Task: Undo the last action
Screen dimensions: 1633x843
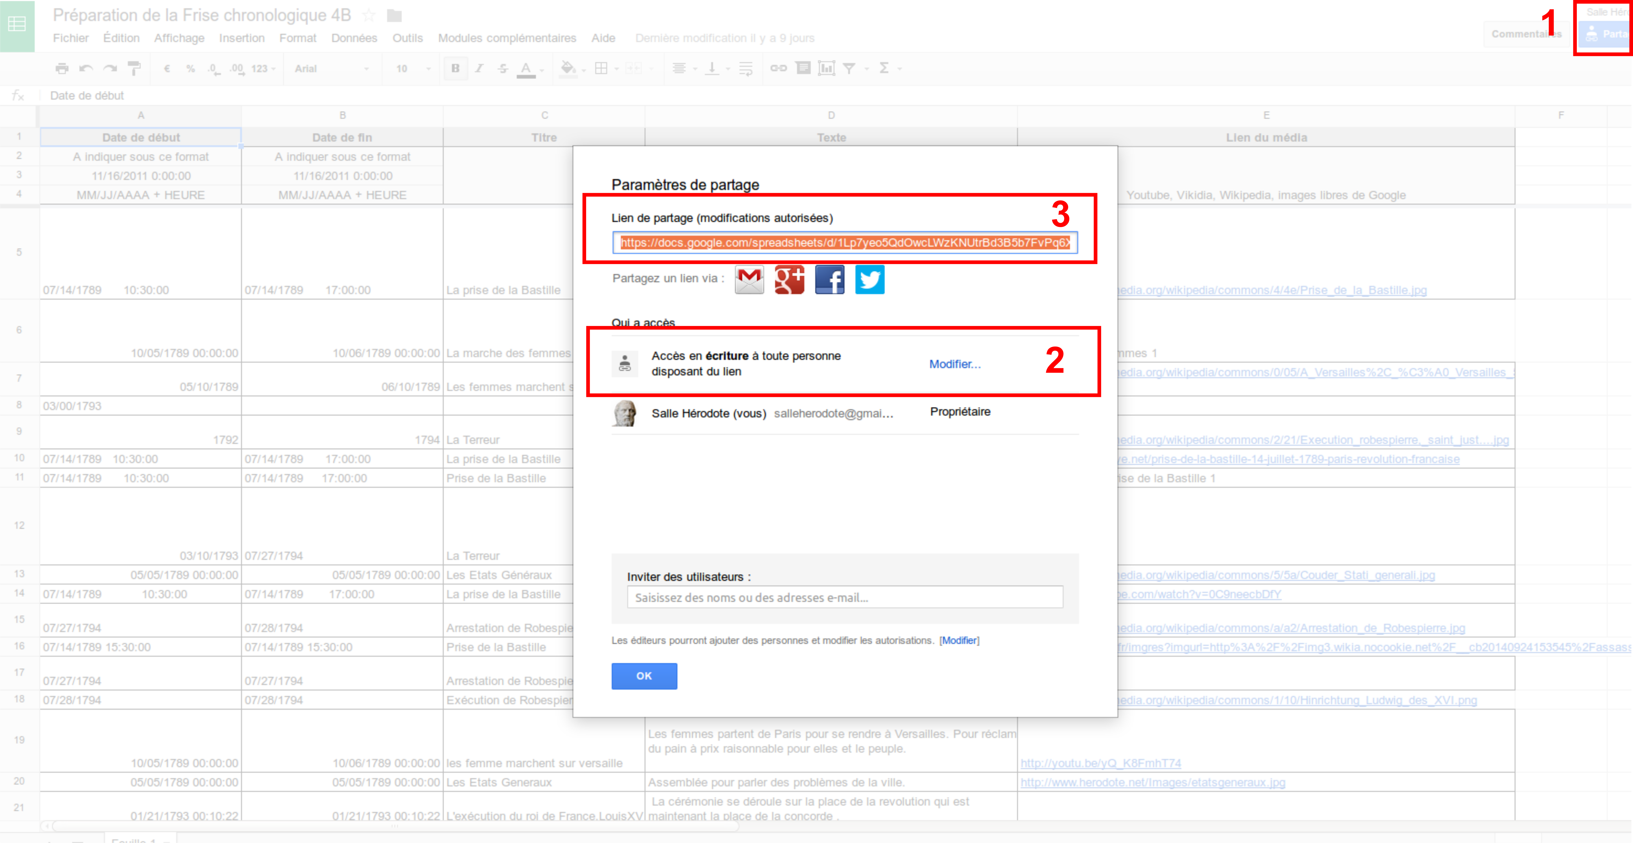Action: click(86, 68)
